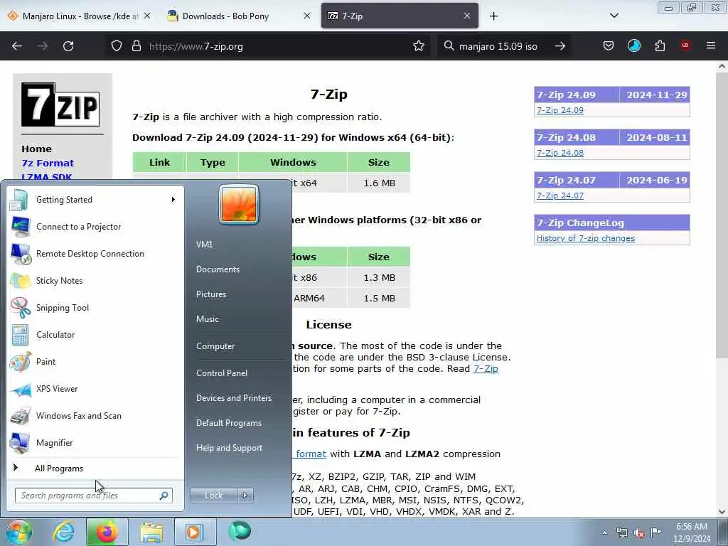The height and width of the screenshot is (546, 728).
Task: Open Default Programs
Action: pos(229,423)
